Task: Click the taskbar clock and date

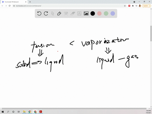Action: pos(148,112)
